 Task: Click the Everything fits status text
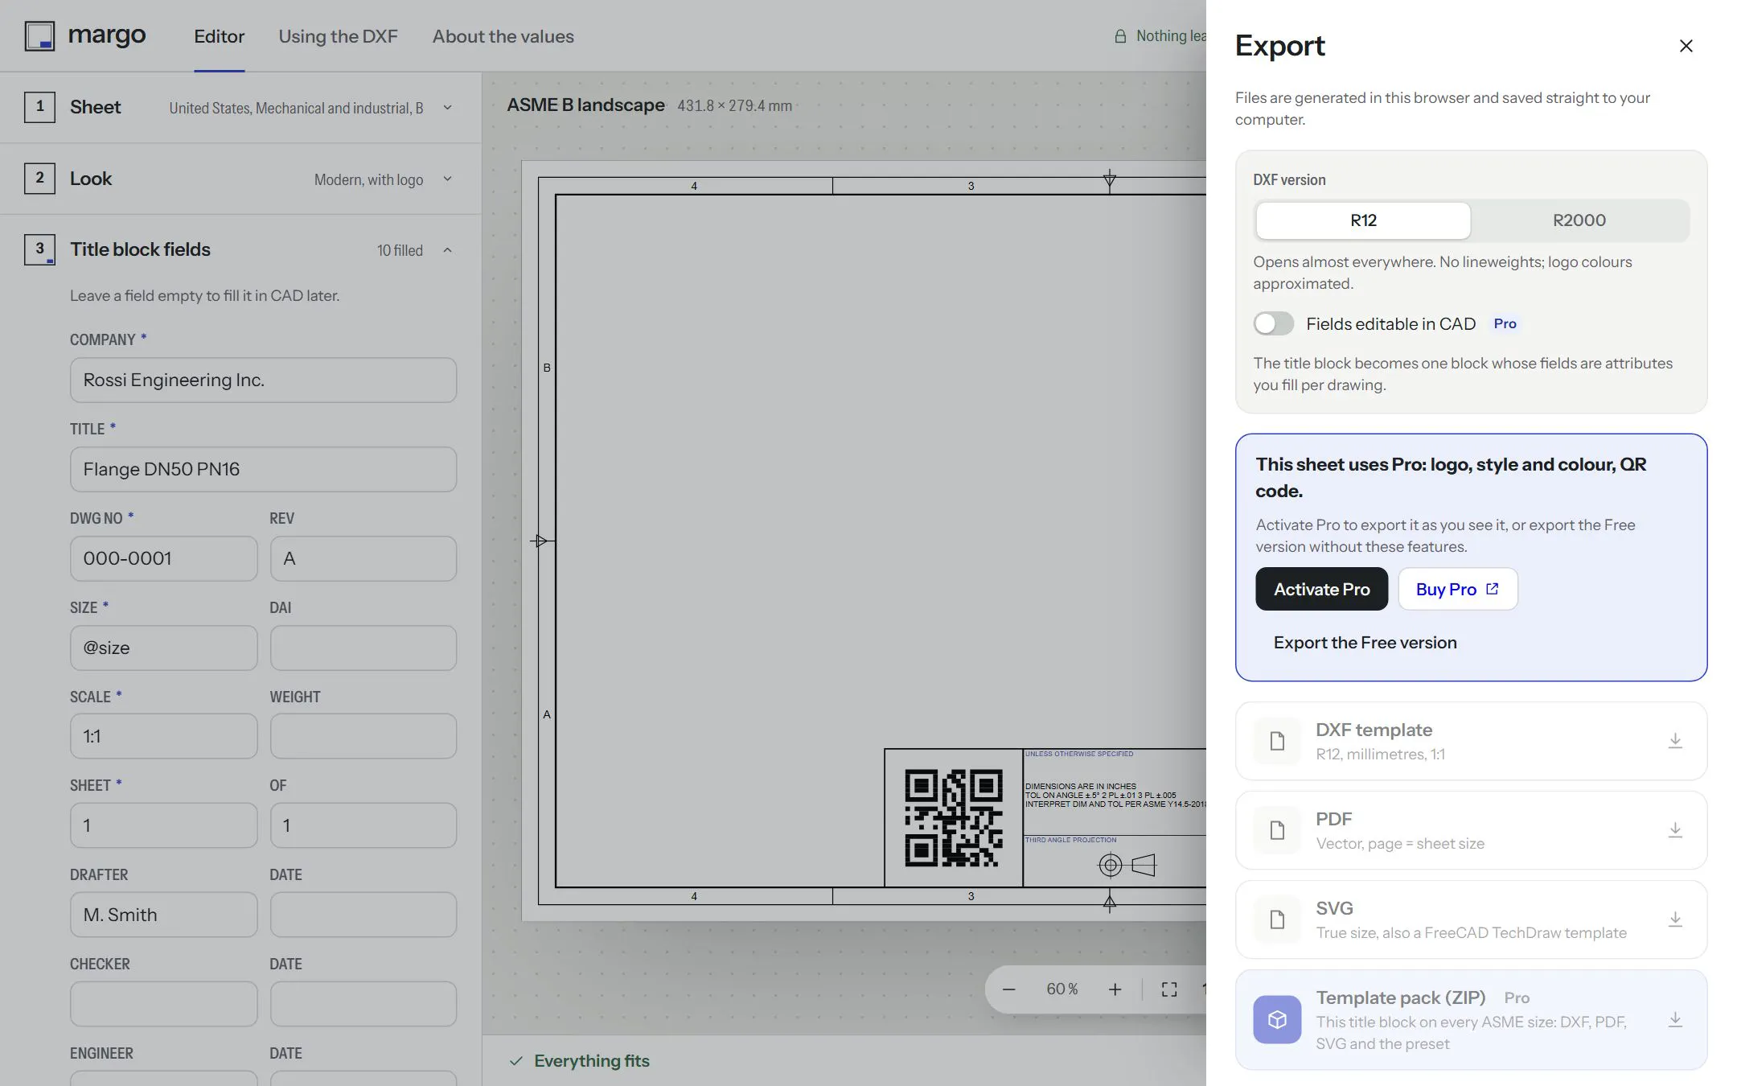(x=591, y=1061)
